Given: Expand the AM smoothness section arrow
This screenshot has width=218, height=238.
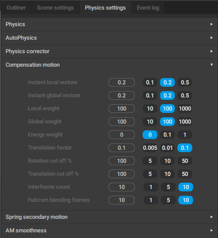Looking at the screenshot, I should point(211,231).
